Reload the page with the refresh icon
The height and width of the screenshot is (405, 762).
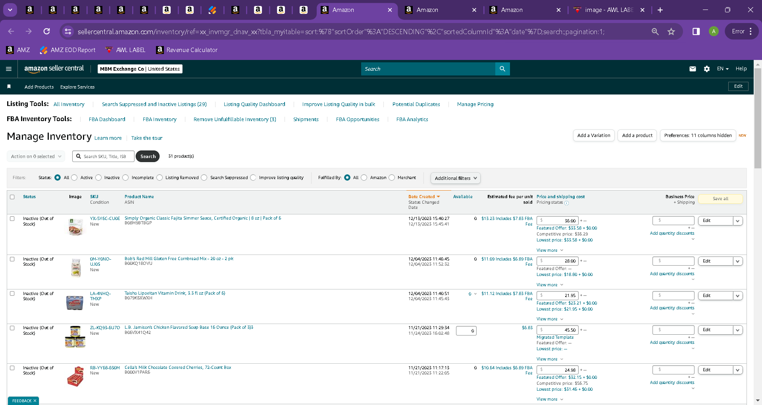[x=46, y=31]
